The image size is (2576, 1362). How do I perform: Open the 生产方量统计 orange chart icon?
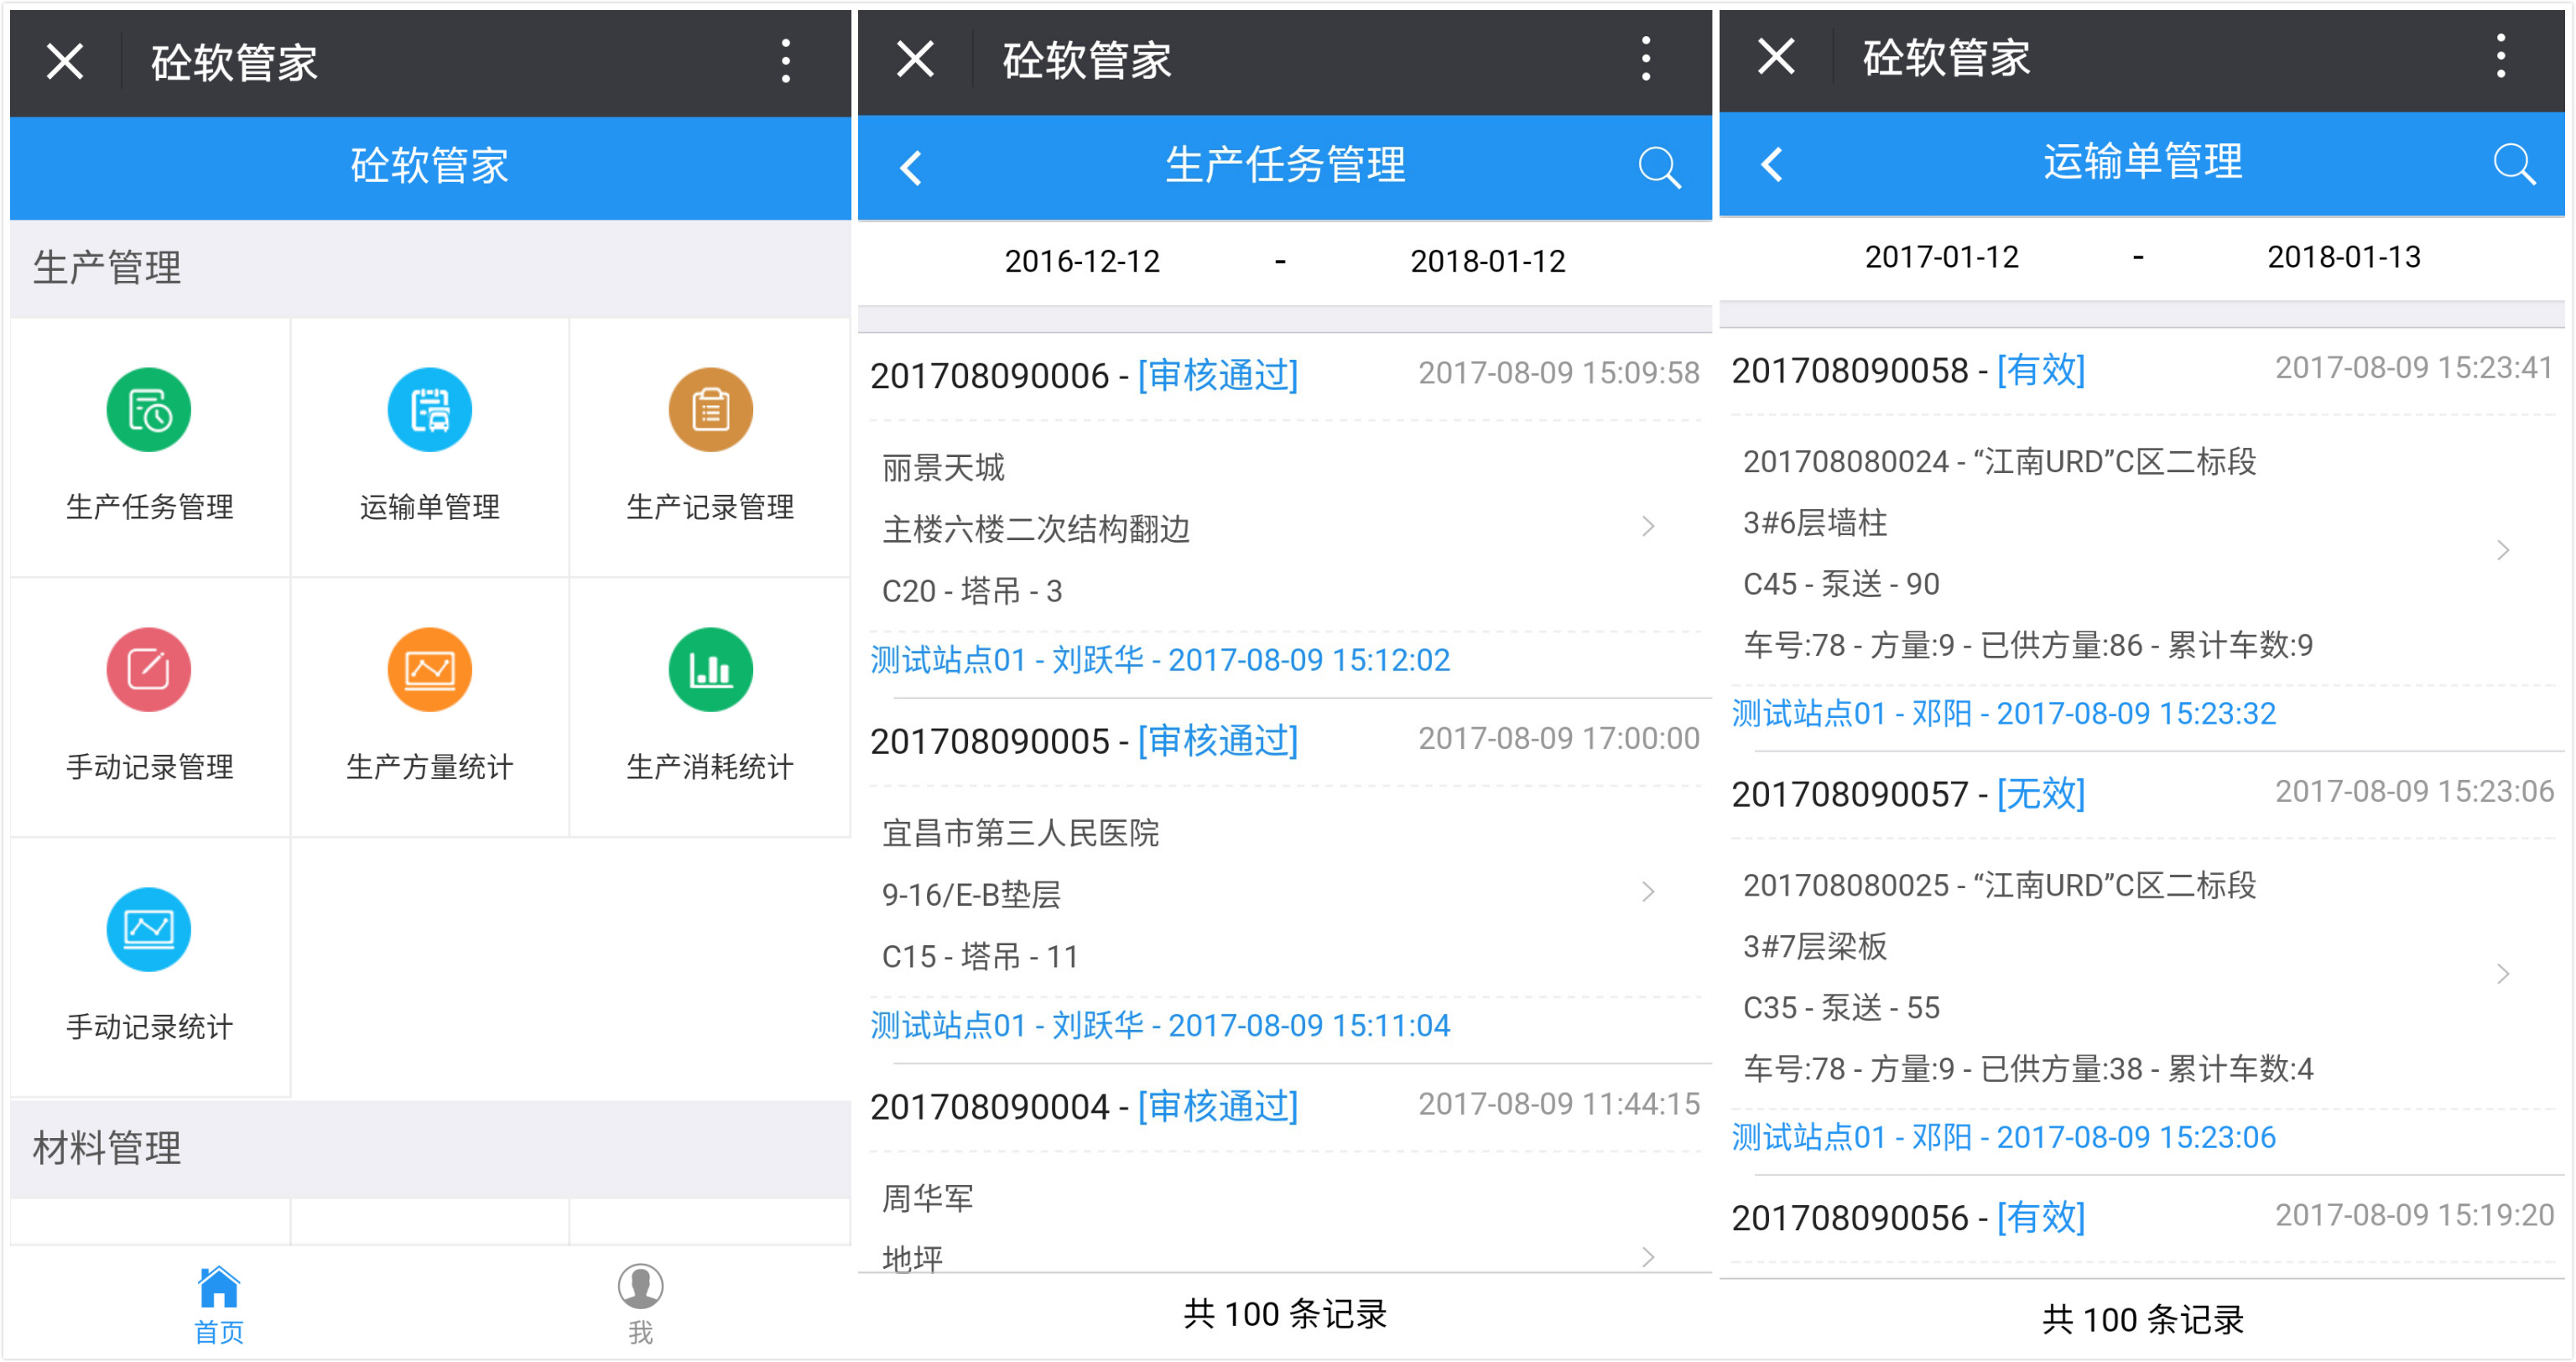tap(429, 669)
